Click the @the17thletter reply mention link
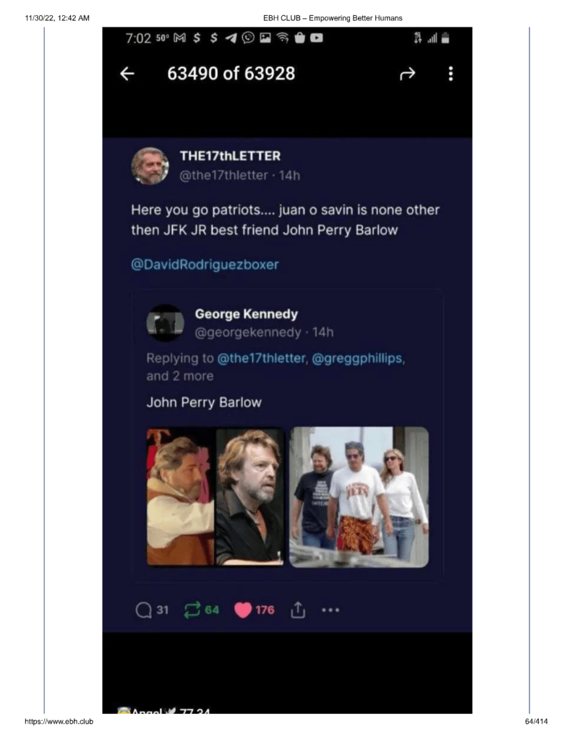Viewport: 572px width, 739px height. (x=261, y=358)
